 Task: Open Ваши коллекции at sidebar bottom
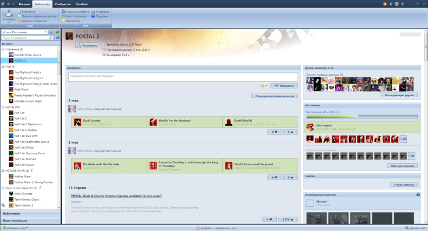31,220
